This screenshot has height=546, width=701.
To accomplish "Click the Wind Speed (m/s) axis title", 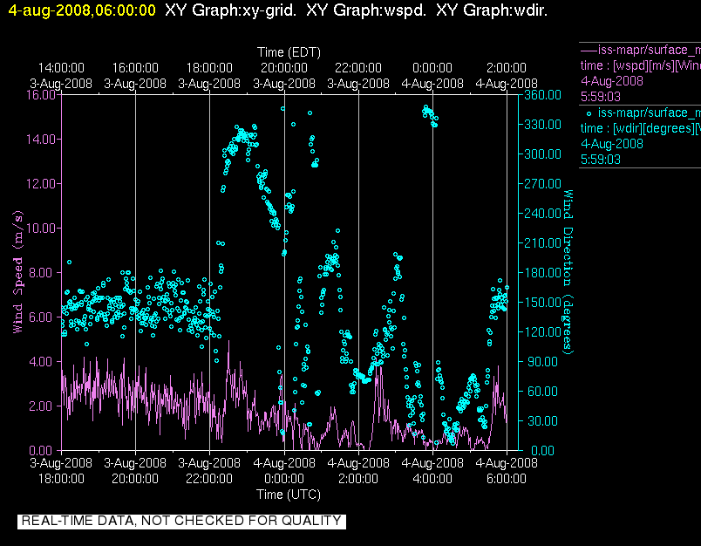I will (17, 272).
